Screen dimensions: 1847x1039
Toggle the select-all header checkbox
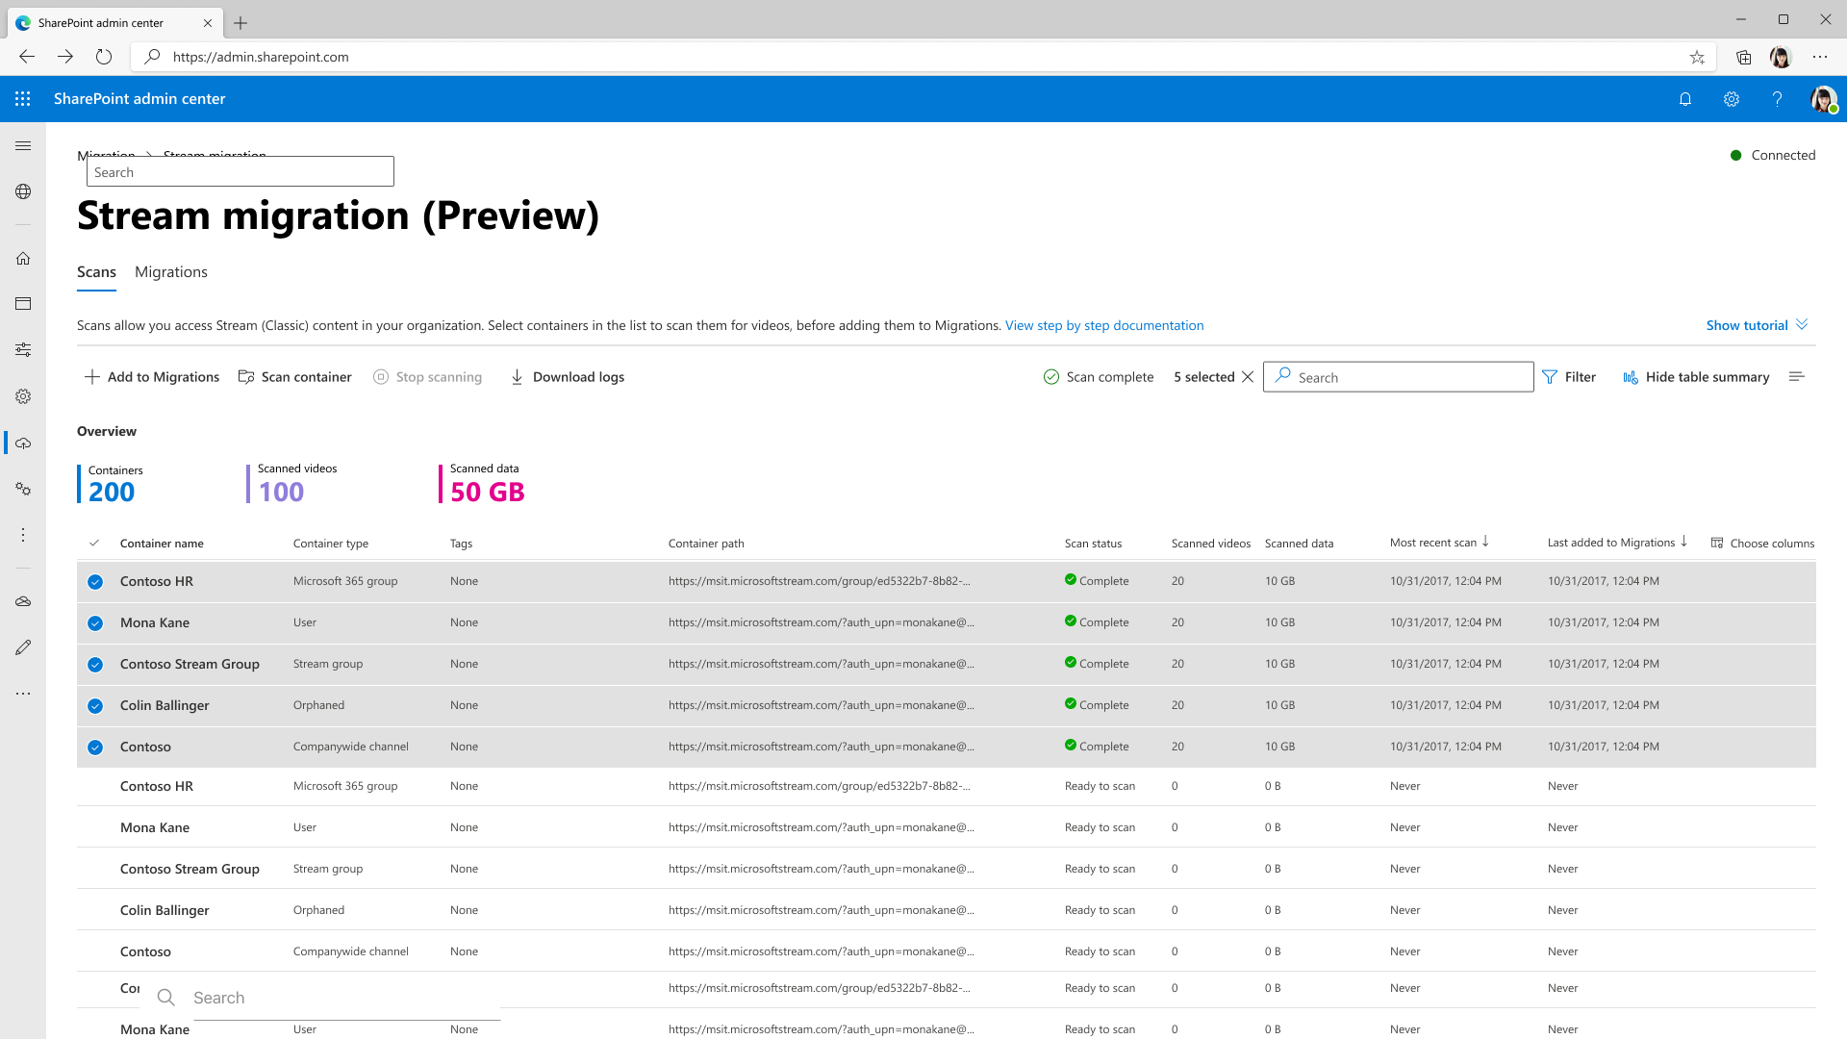click(x=95, y=542)
